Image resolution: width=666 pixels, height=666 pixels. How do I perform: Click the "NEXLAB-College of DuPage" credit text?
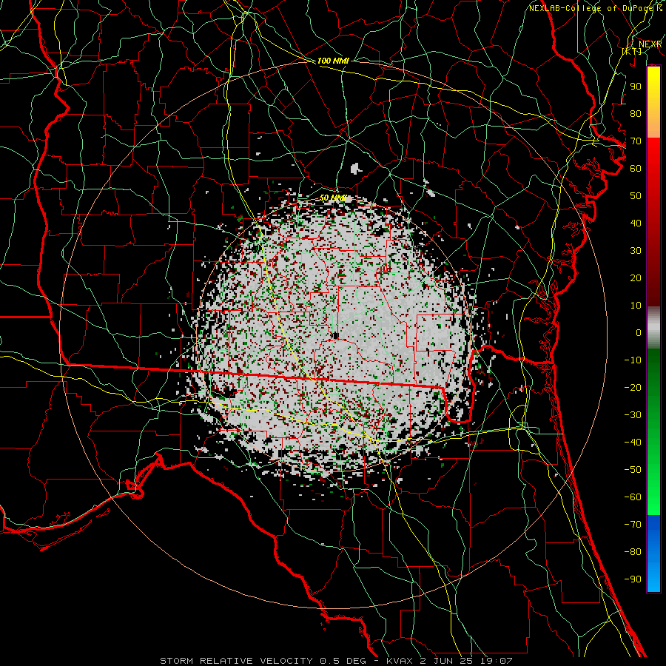tap(592, 8)
